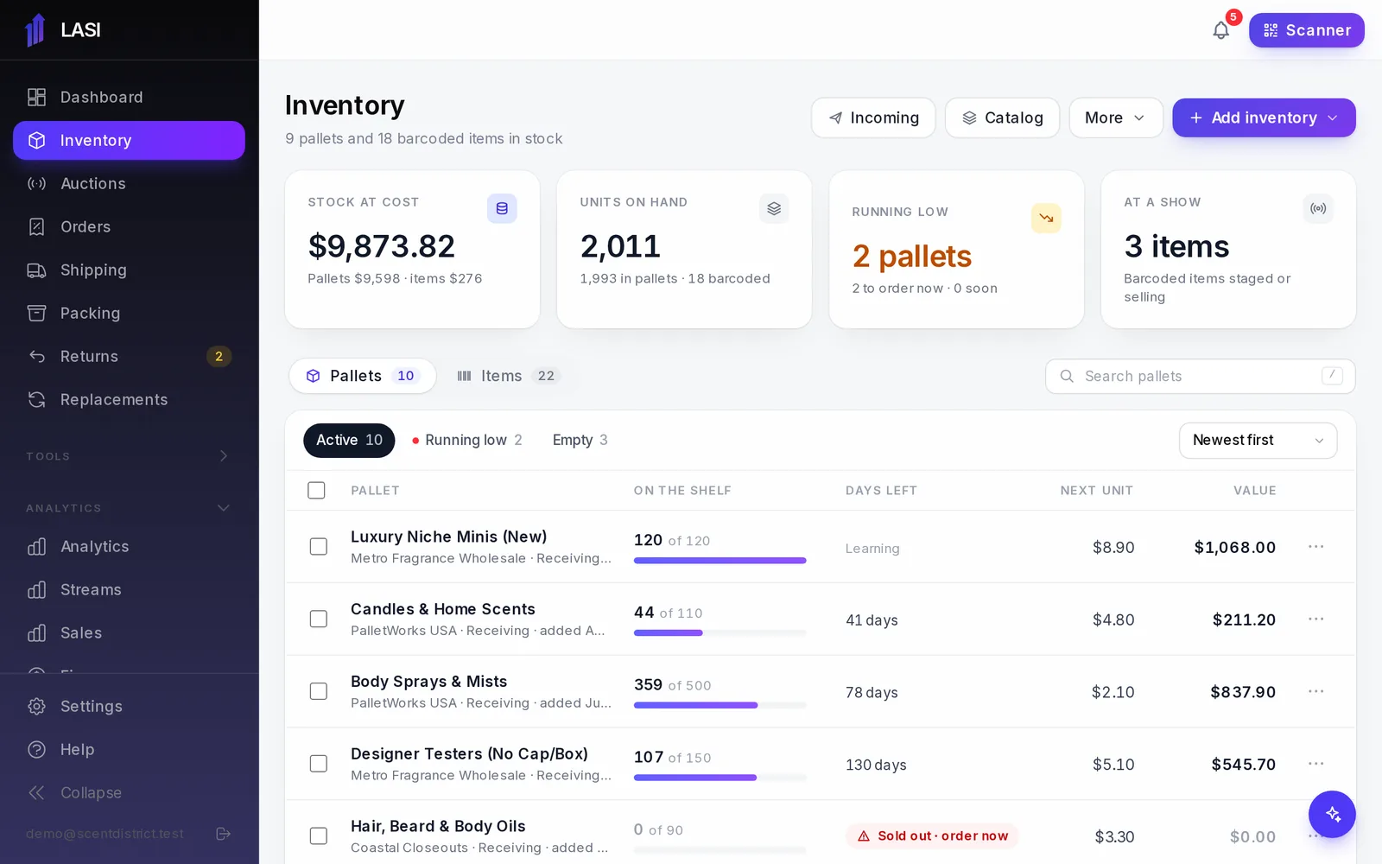
Task: Focus the Search pallets field
Action: coord(1201,376)
